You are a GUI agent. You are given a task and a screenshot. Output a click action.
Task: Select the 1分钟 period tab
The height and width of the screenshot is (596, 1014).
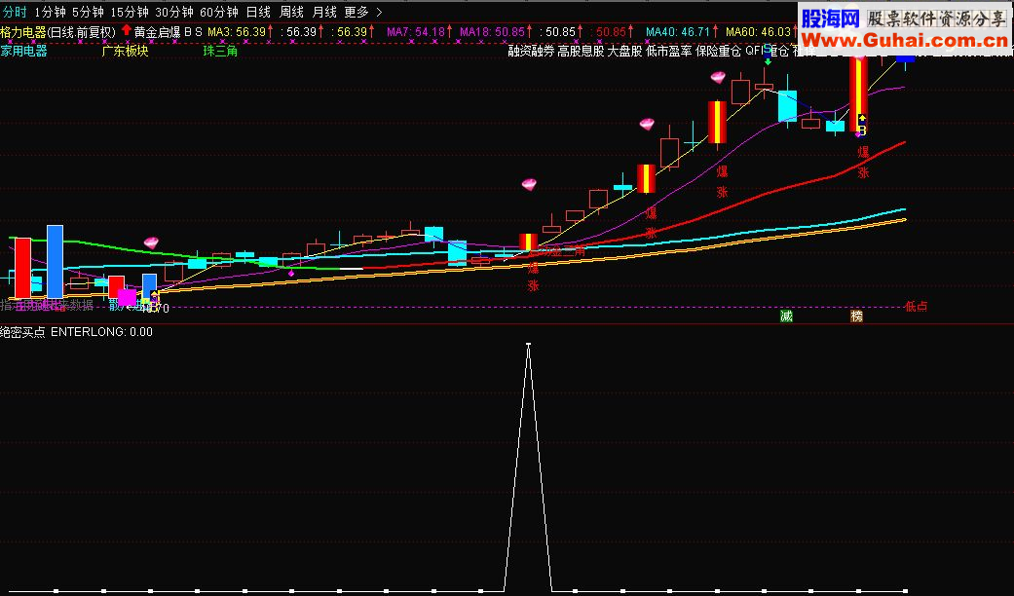click(50, 12)
